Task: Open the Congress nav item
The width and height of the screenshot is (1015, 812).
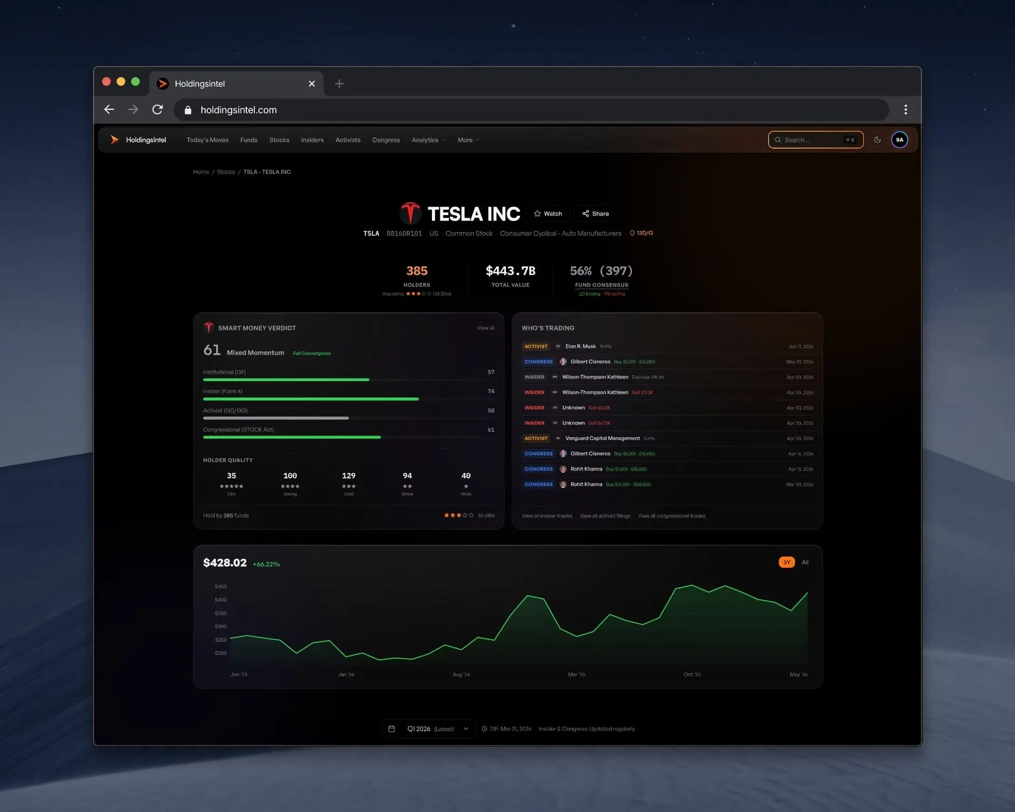Action: 386,140
